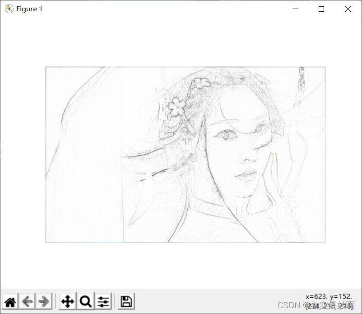The height and width of the screenshot is (314, 362).
Task: Go back to previous view arrow
Action: click(x=27, y=301)
